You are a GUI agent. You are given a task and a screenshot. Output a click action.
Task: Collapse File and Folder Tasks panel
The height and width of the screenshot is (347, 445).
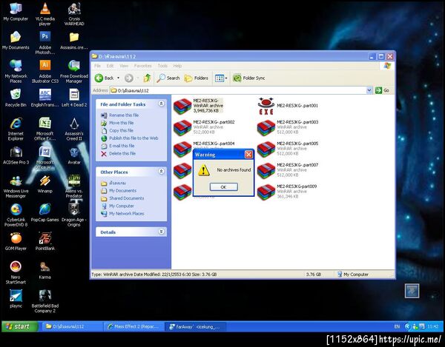pos(161,104)
